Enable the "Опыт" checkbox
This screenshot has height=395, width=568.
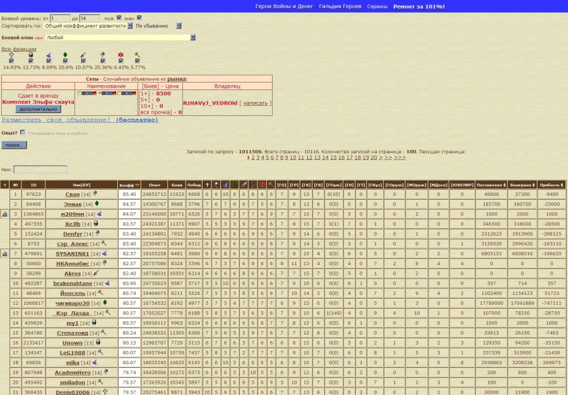tap(23, 132)
